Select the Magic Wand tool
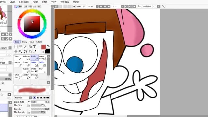Viewport: 208px width, 117px height. click(25, 47)
